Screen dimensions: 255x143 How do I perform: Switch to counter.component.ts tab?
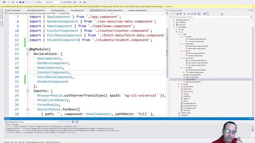(x=13, y=10)
